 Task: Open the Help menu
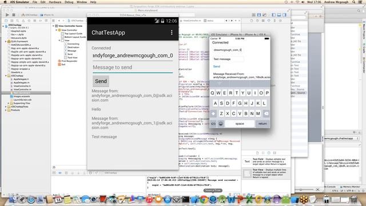point(93,2)
